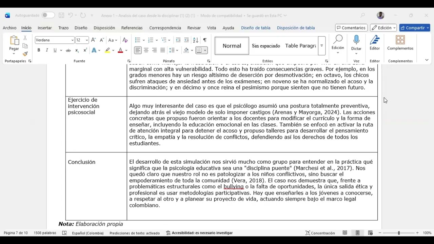Apply the Normal style
Screen dimensions: 434x244
click(x=232, y=46)
